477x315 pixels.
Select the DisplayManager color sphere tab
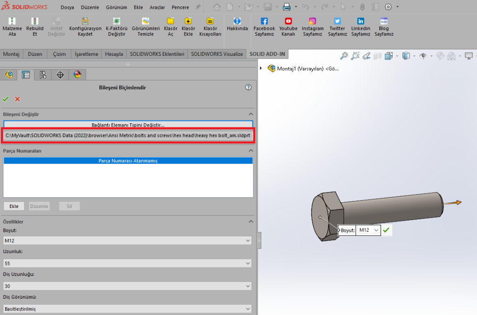[x=77, y=74]
